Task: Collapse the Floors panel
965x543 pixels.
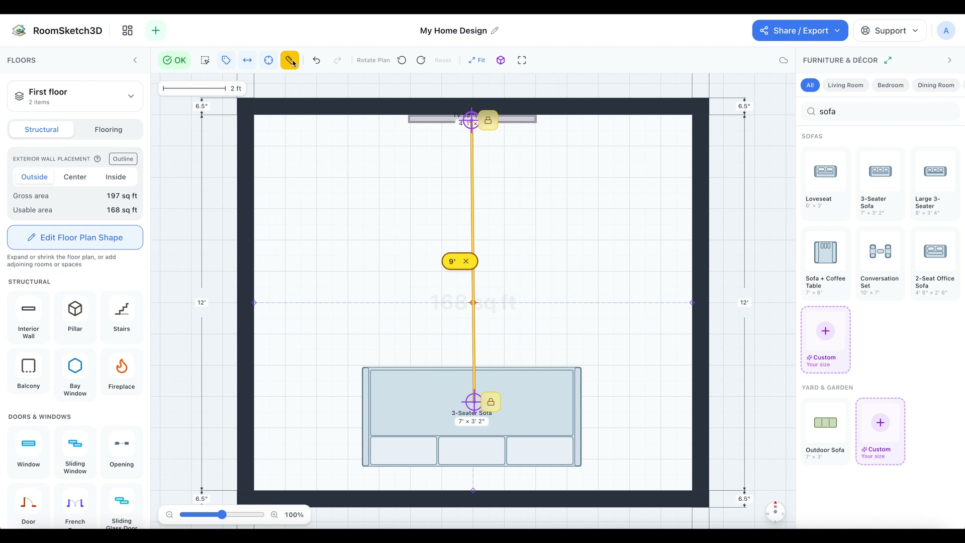Action: (135, 60)
